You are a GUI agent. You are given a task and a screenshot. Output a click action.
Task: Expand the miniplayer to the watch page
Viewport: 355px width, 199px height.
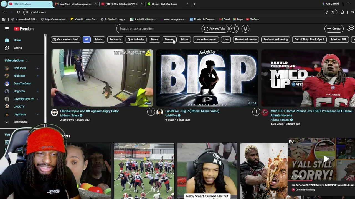point(291,142)
